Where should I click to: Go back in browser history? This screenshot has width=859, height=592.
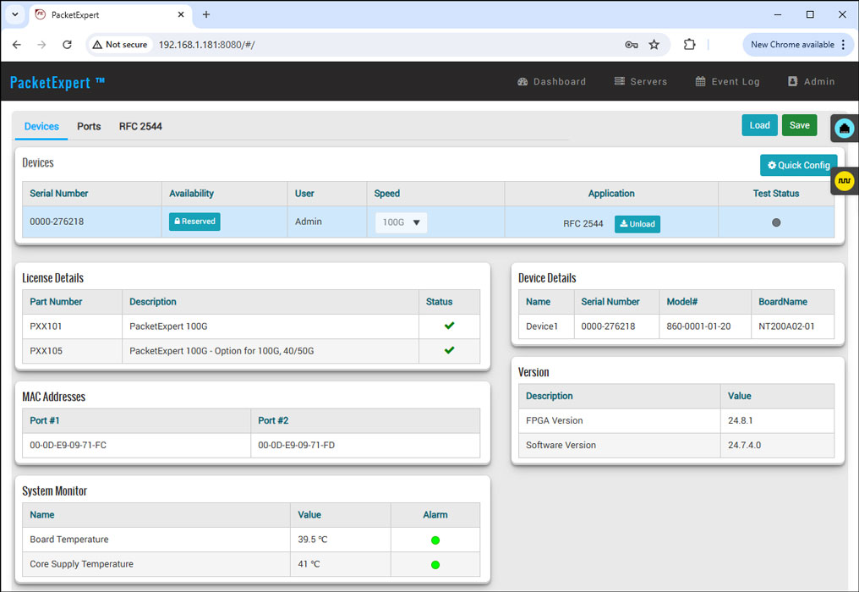click(17, 45)
